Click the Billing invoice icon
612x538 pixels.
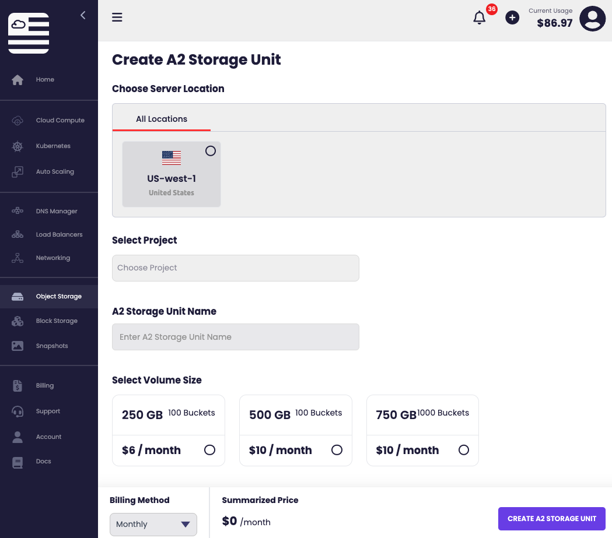[x=18, y=386]
